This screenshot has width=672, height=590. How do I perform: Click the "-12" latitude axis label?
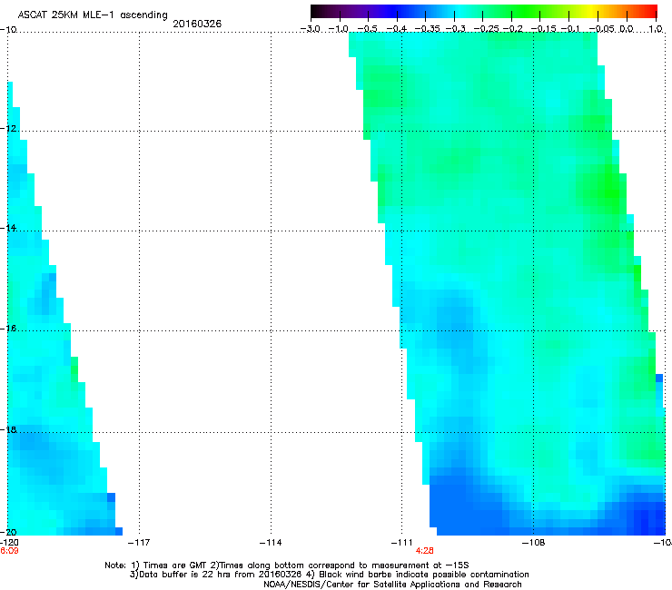click(x=8, y=128)
